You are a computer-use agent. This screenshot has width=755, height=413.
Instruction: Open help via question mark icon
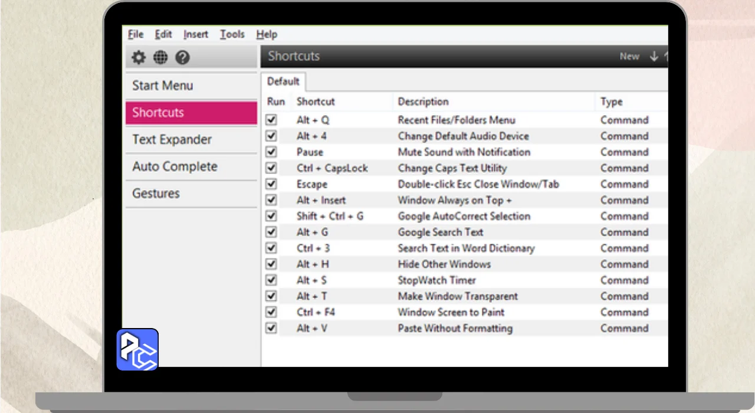click(183, 57)
